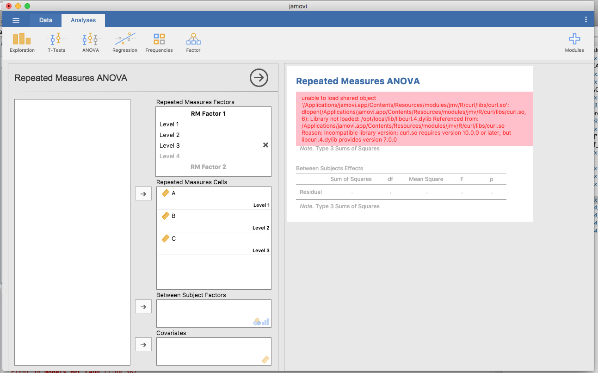Remove Level 3 with the X icon

click(x=265, y=145)
